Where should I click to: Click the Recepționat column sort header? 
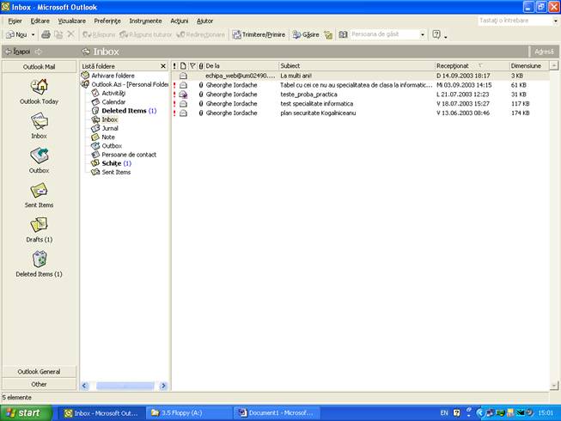pos(471,66)
